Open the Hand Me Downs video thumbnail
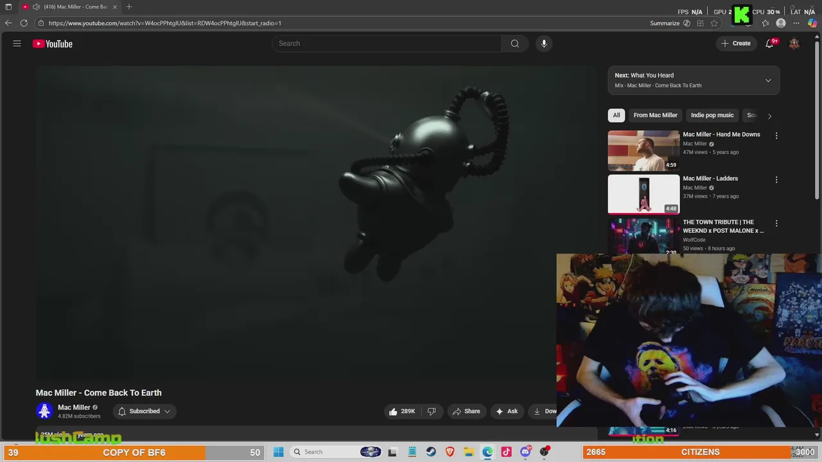 coord(643,150)
